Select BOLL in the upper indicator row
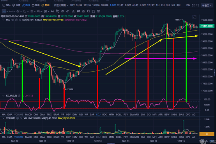 point(119,114)
